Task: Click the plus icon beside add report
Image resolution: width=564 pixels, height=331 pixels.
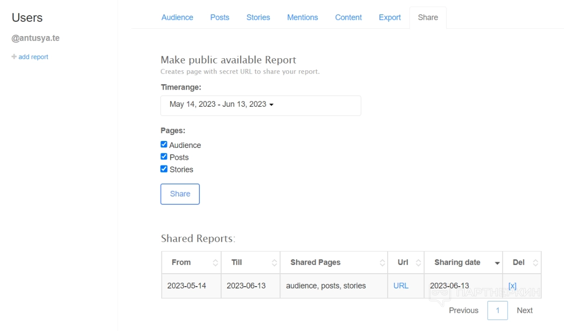Action: tap(14, 57)
